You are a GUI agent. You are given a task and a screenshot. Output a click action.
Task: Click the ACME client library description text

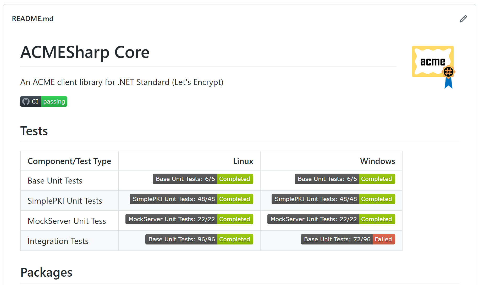point(122,82)
